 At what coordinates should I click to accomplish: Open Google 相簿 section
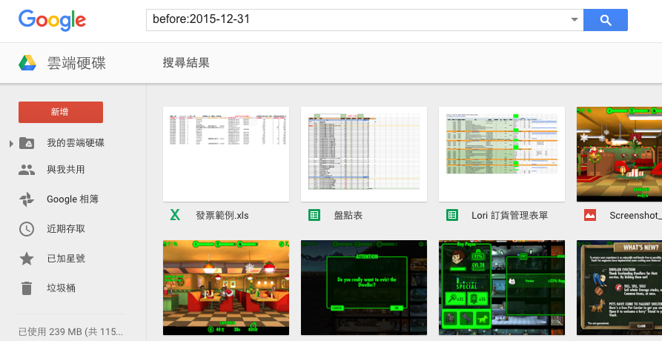72,199
